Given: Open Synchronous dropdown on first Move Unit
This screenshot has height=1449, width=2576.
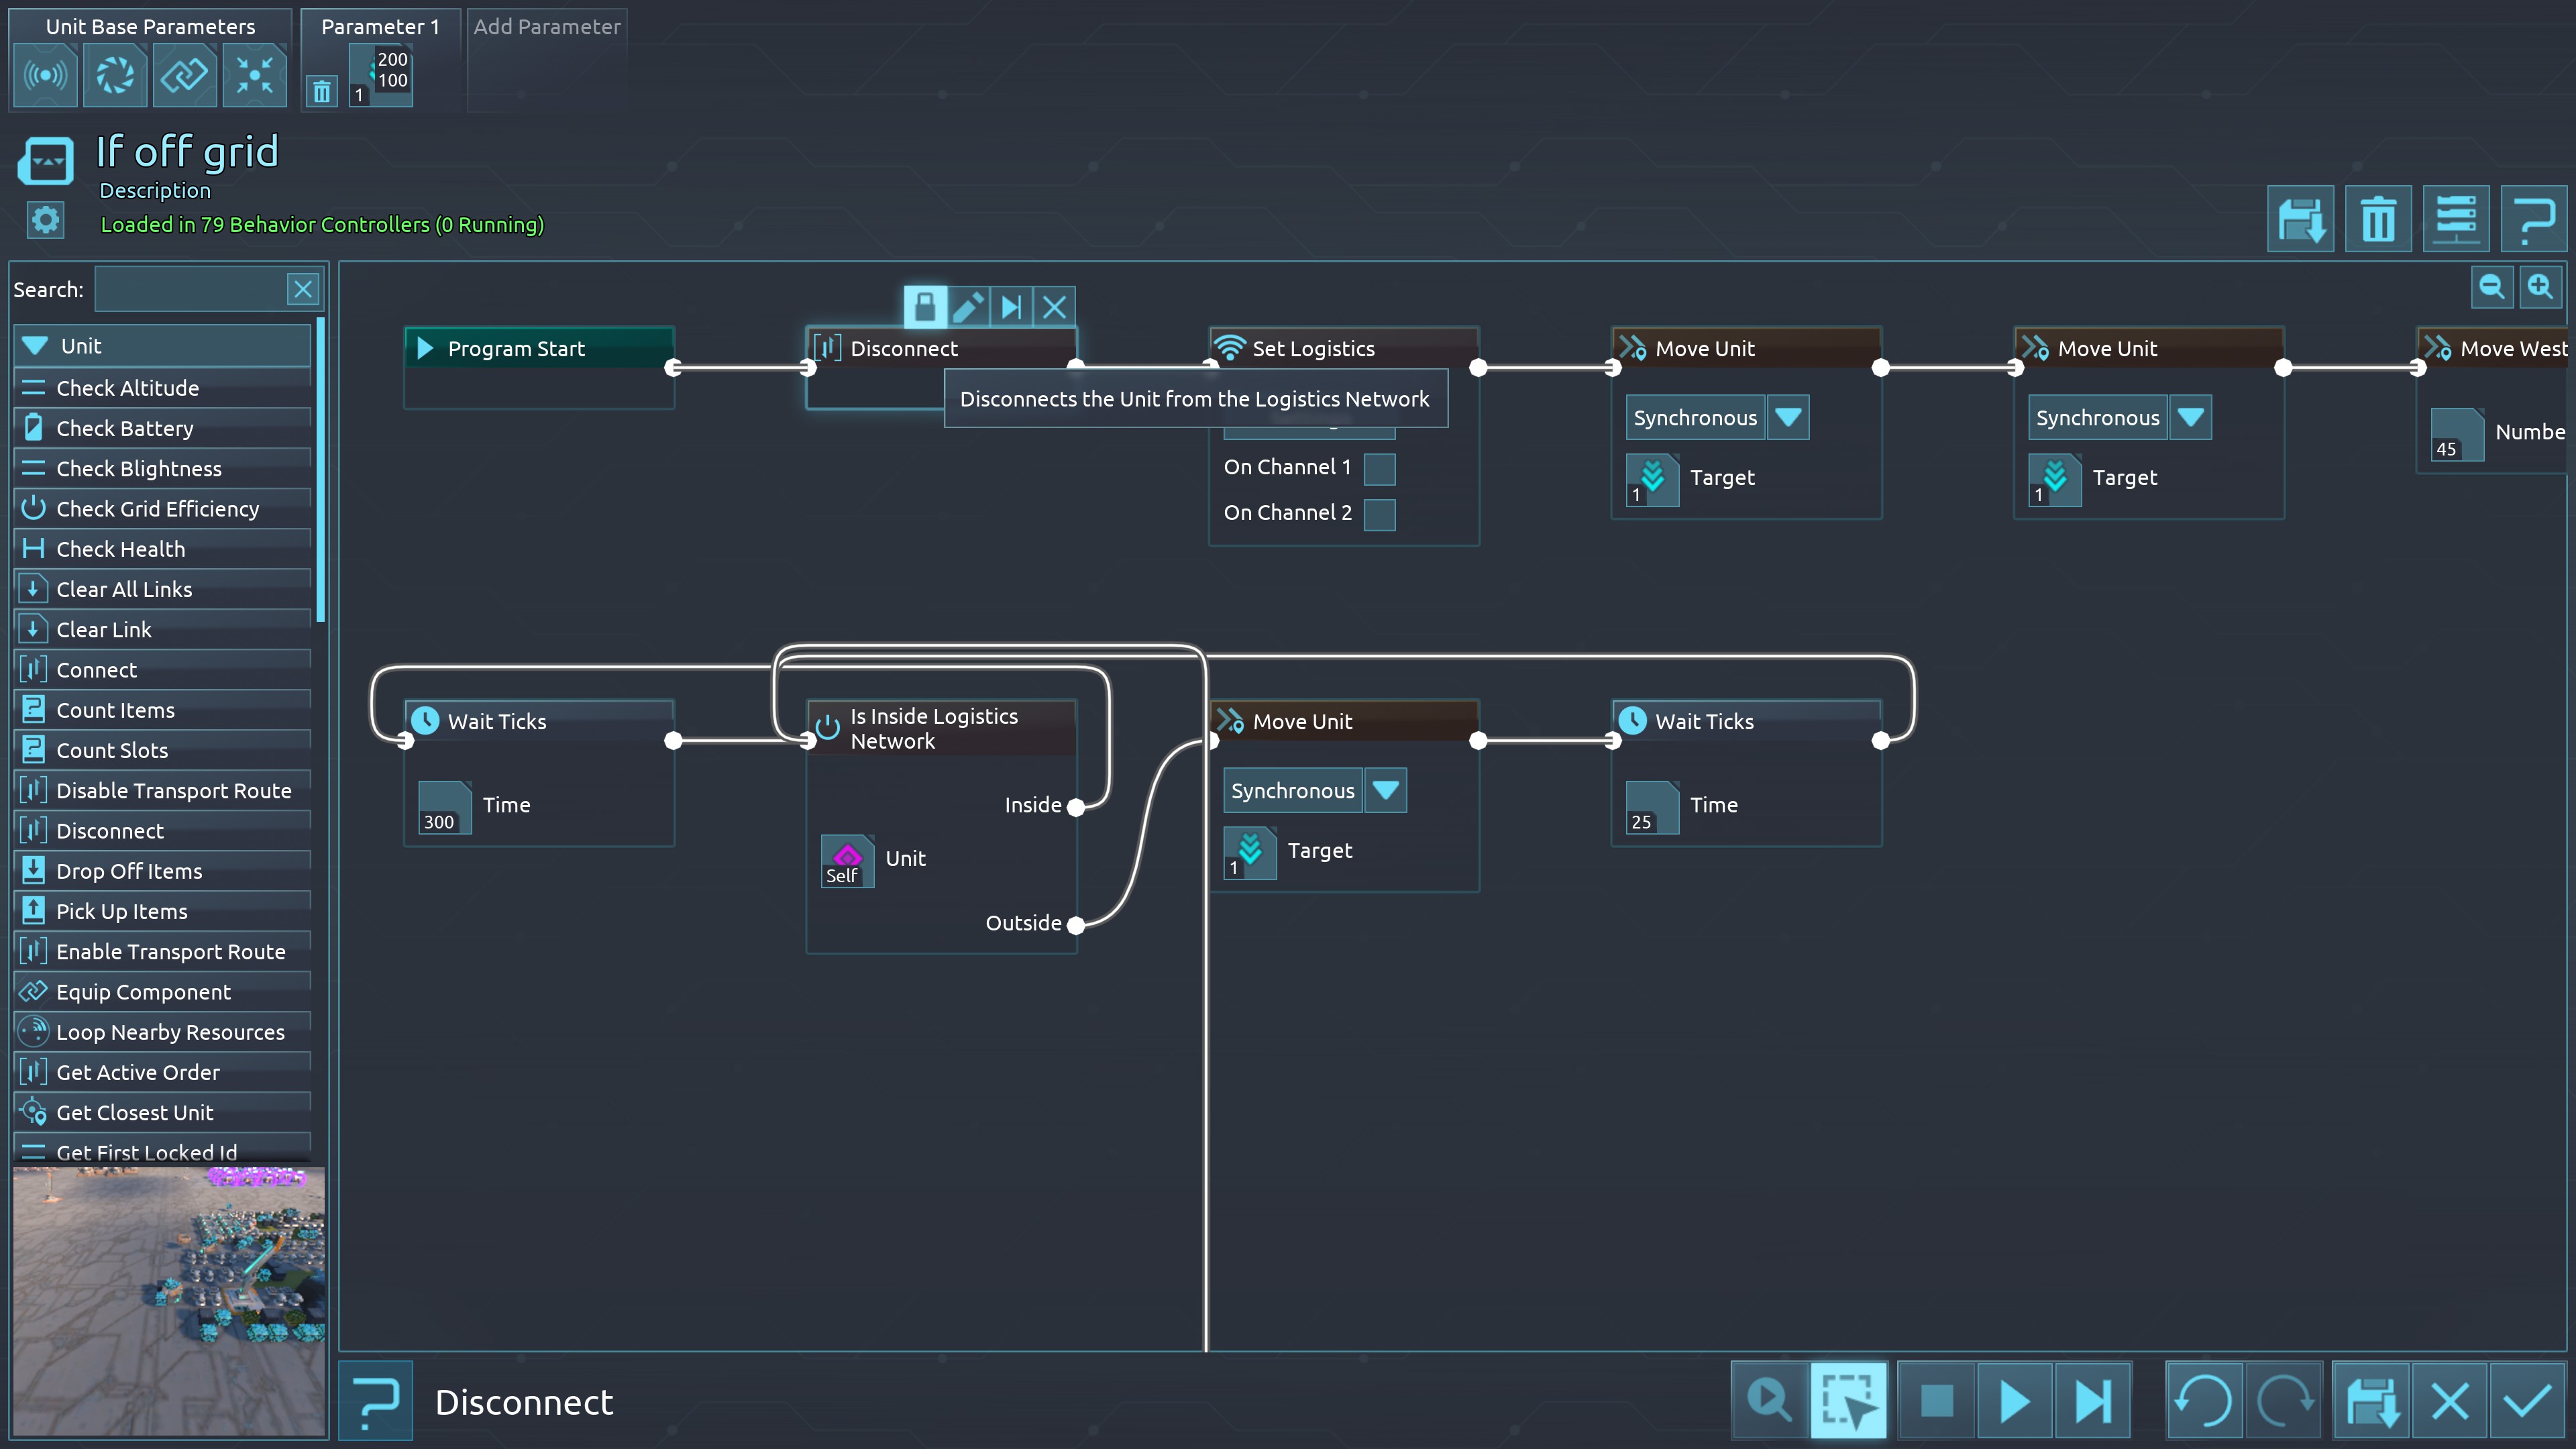Looking at the screenshot, I should (1788, 418).
